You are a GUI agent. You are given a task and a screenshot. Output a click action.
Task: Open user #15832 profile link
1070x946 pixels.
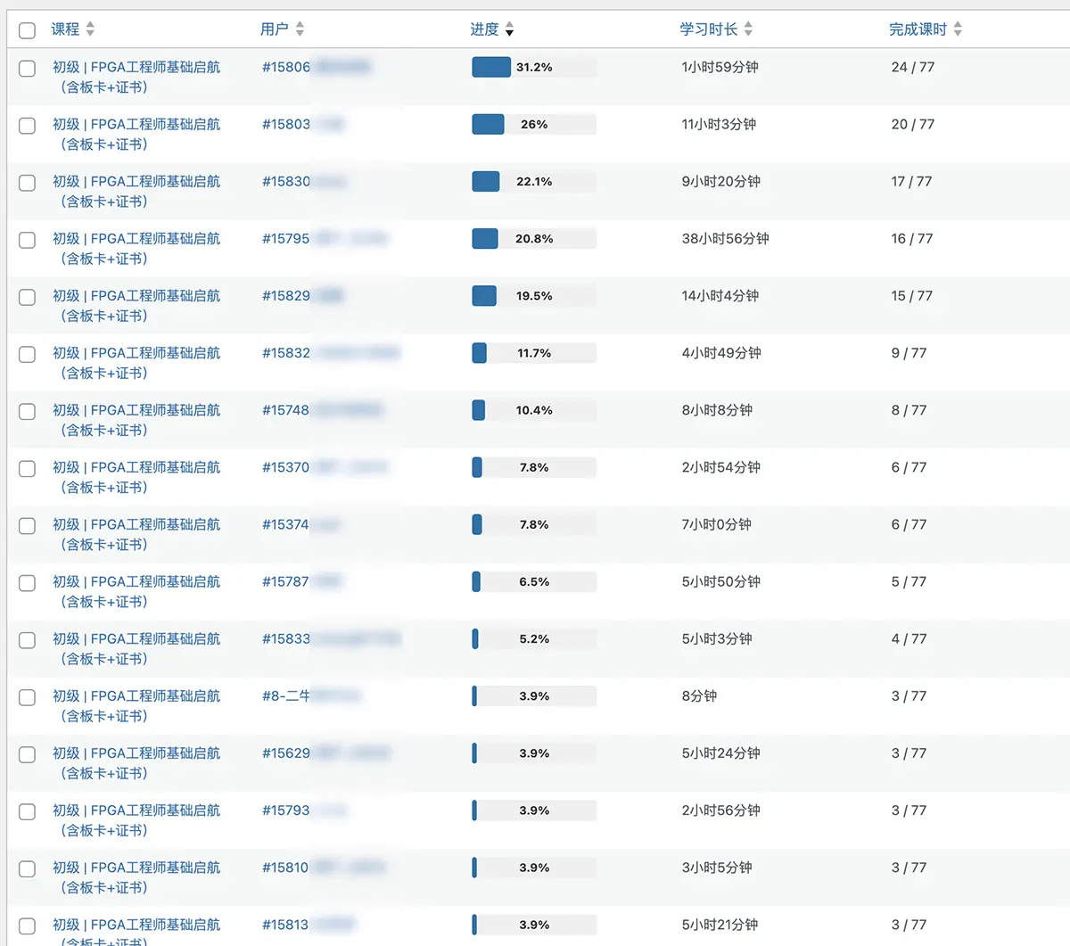tap(286, 353)
